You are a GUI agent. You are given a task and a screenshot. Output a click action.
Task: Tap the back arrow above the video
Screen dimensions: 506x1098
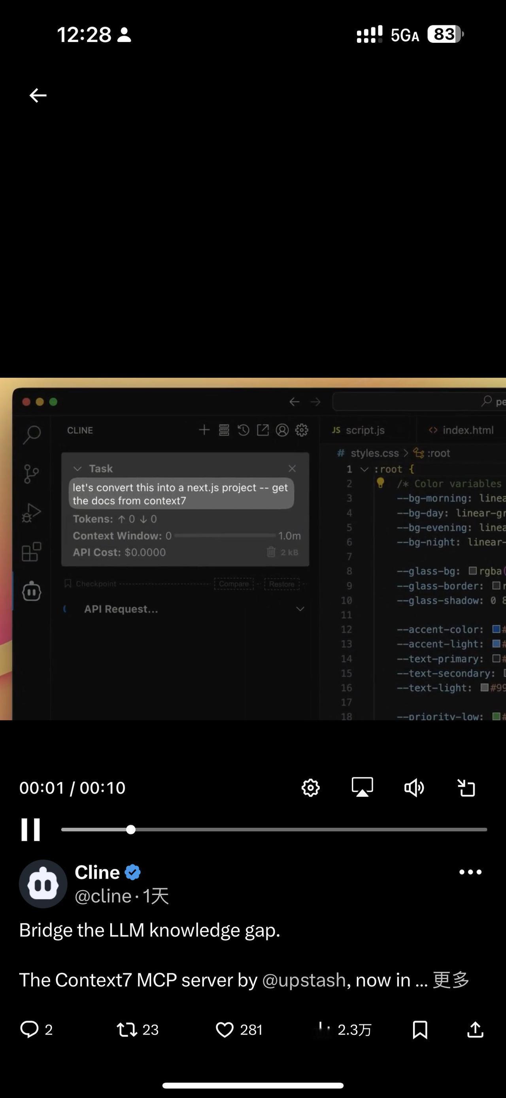pyautogui.click(x=38, y=95)
